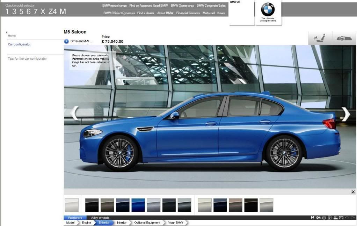Open BMW Corporate Sales link
The width and height of the screenshot is (357, 226).
211,6
